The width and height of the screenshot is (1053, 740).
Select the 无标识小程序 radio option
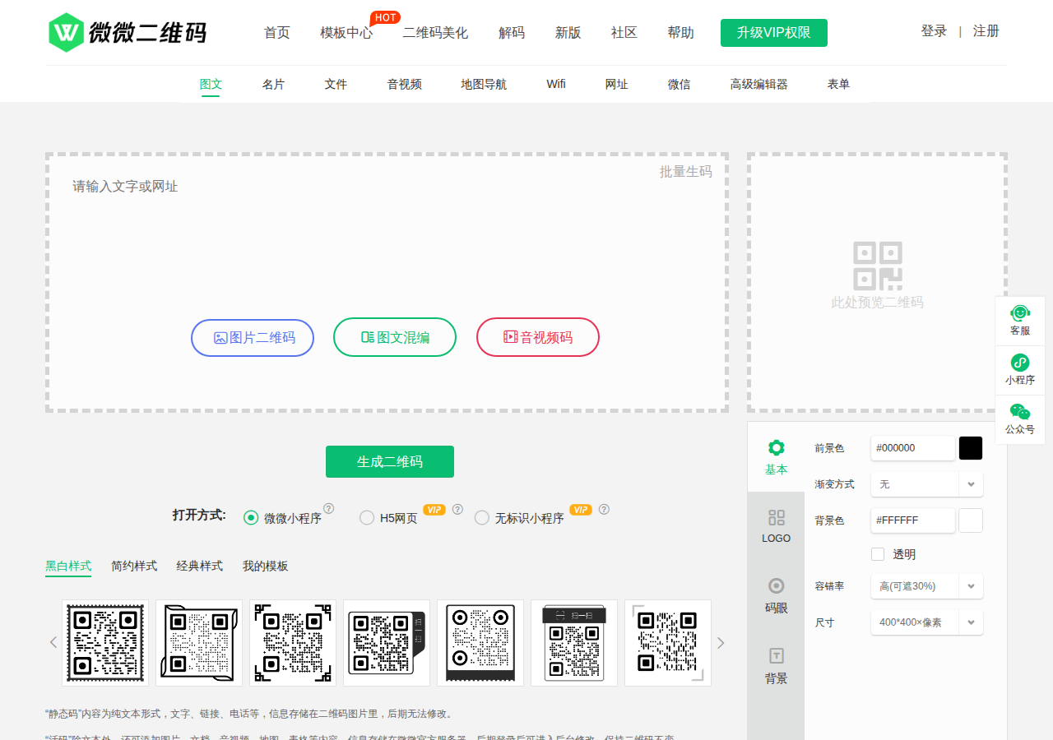pyautogui.click(x=482, y=518)
